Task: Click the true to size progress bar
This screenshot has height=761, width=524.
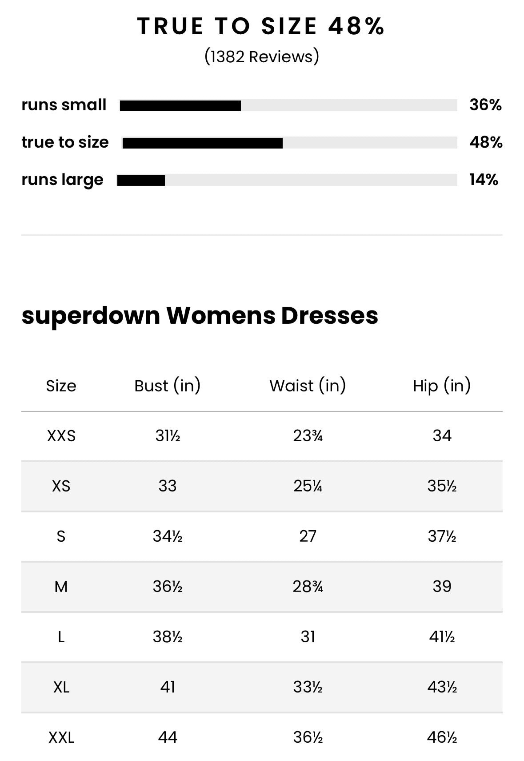Action: tap(289, 143)
